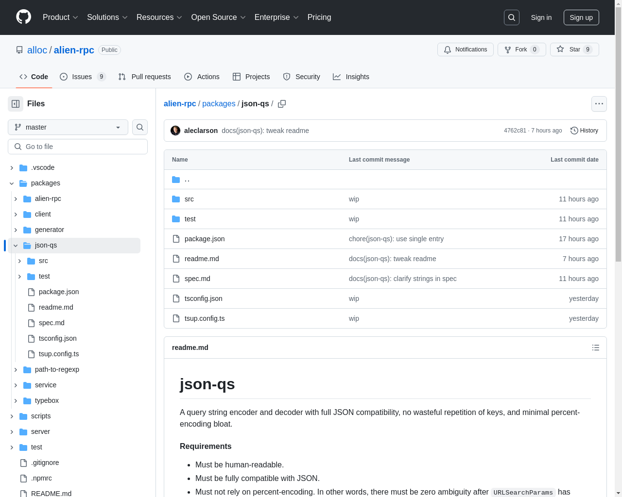This screenshot has height=497, width=622.
Task: Click the server folder icon in tree
Action: pos(23,431)
